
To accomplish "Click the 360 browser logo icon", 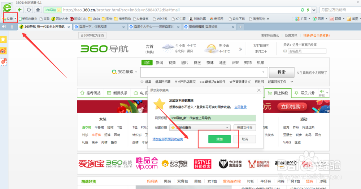I will [7, 8].
